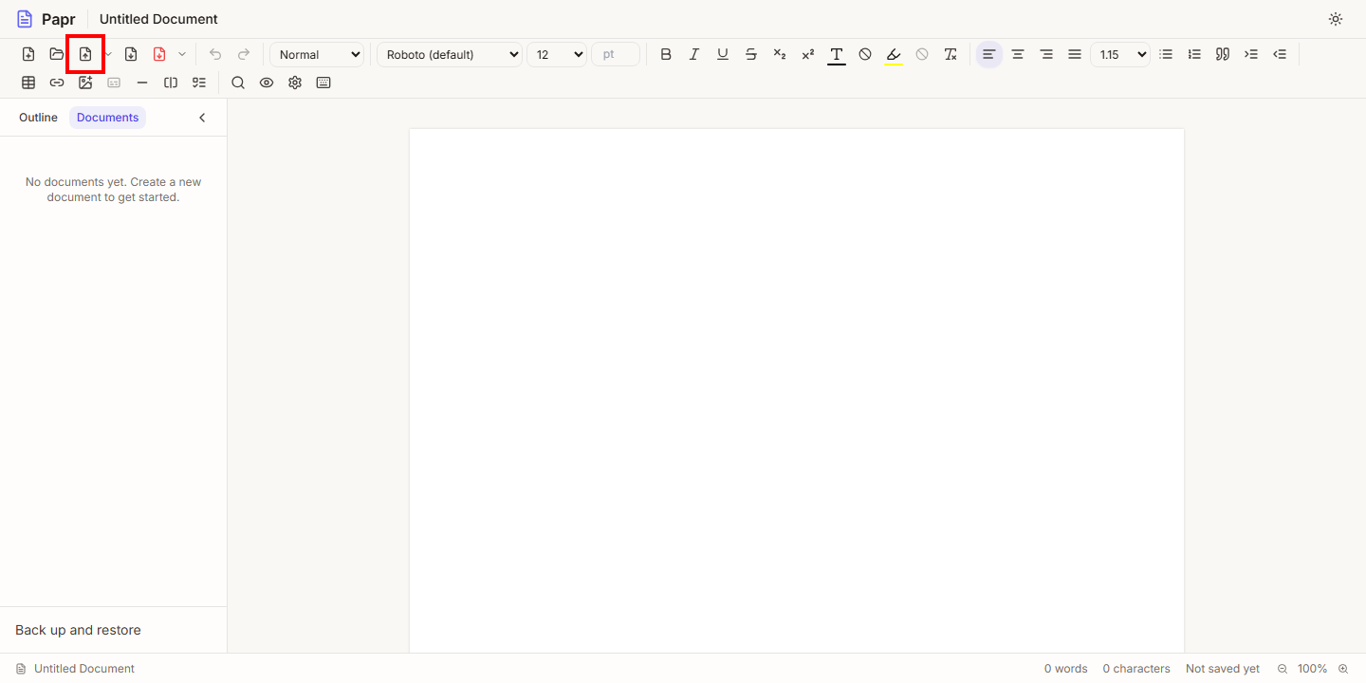The width and height of the screenshot is (1366, 683).
Task: Collapse the sidebar with the chevron
Action: click(x=202, y=118)
